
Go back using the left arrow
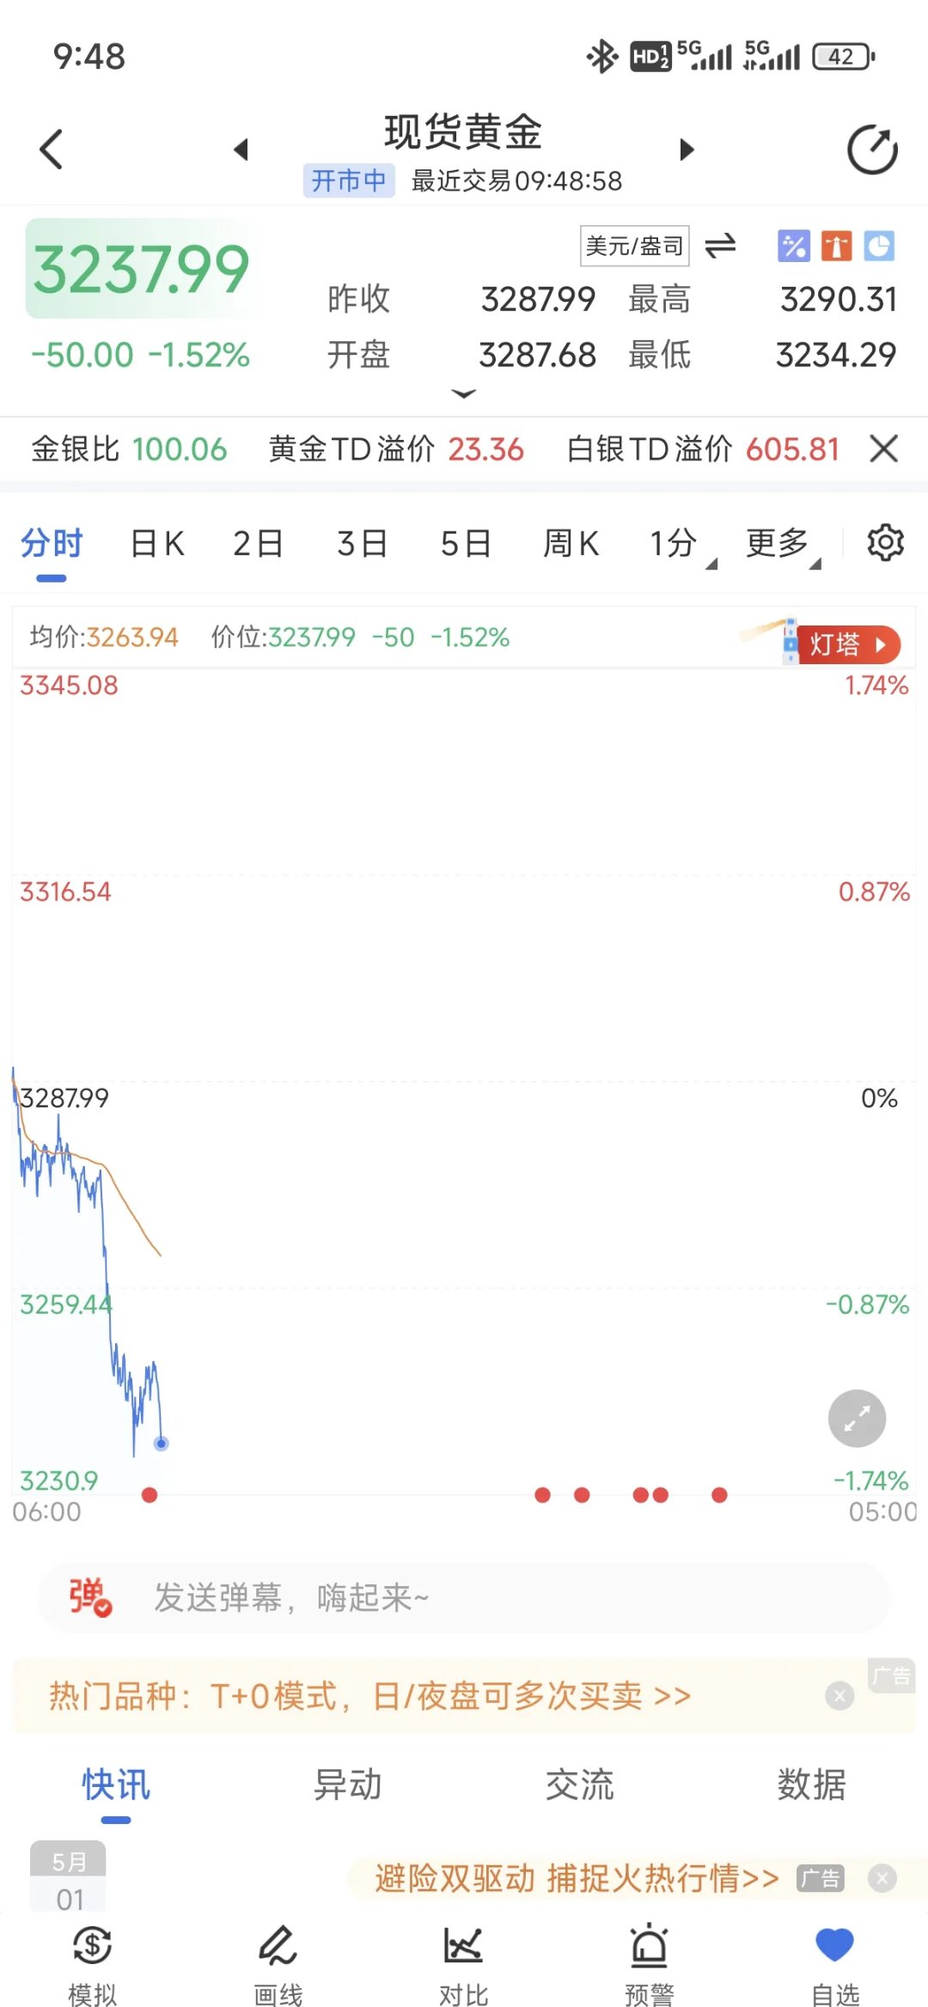click(x=52, y=149)
